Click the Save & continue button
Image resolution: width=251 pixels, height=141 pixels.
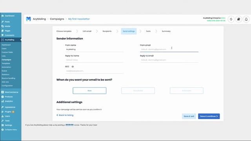(x=209, y=116)
